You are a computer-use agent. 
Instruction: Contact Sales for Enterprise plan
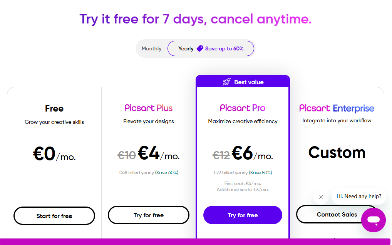click(x=337, y=214)
